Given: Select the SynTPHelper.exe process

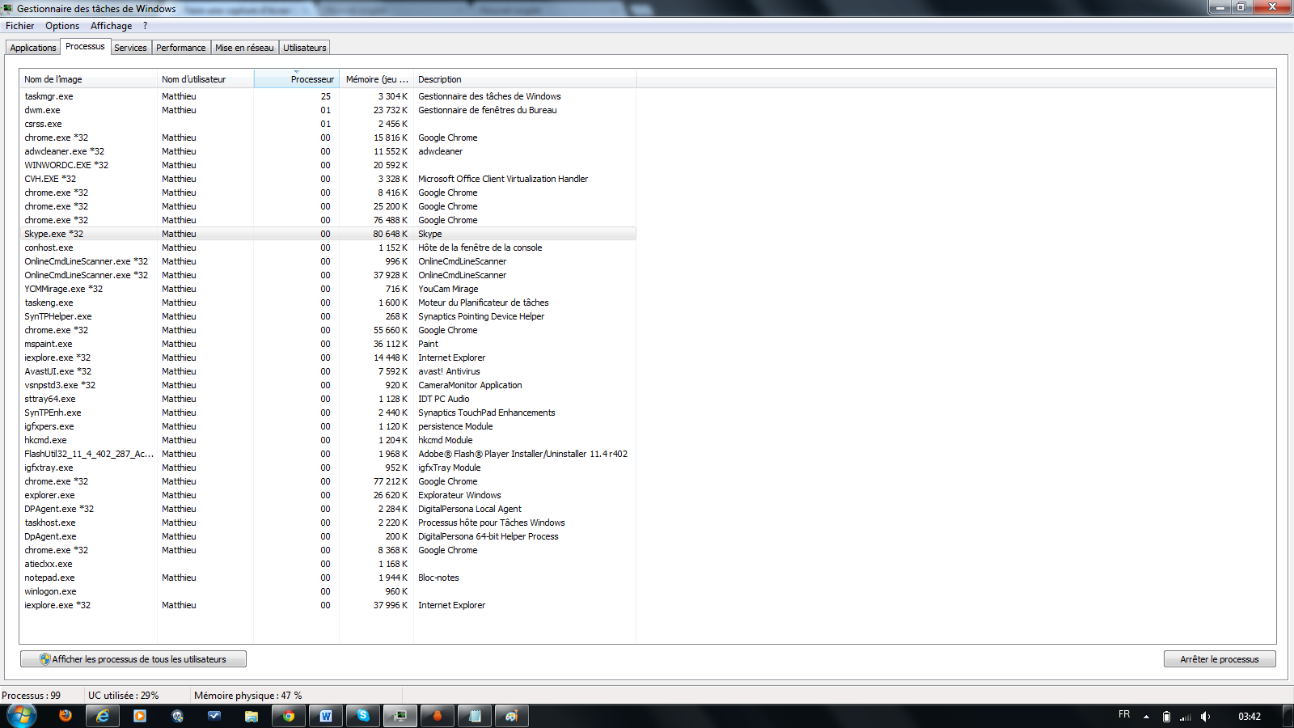Looking at the screenshot, I should click(x=328, y=316).
